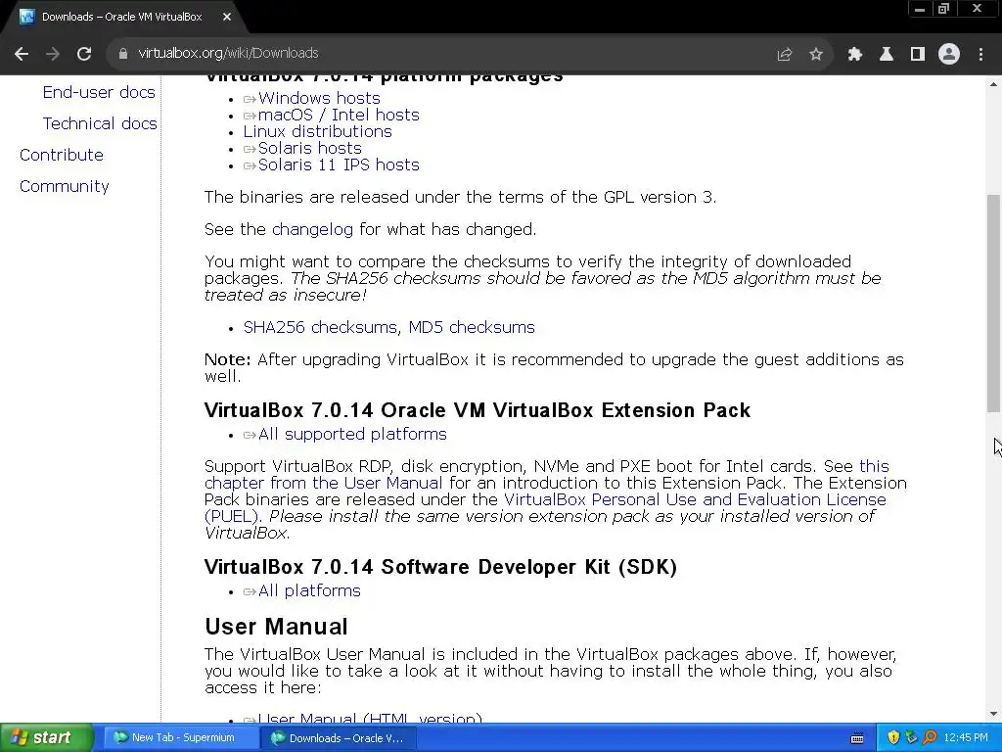Click the address bar URL
1002x752 pixels.
coord(228,53)
